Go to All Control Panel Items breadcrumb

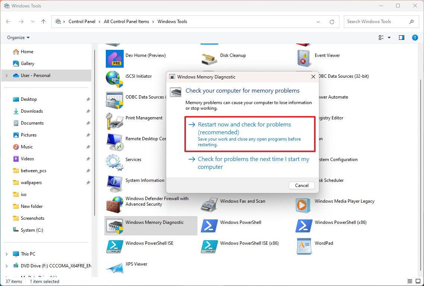tap(126, 22)
